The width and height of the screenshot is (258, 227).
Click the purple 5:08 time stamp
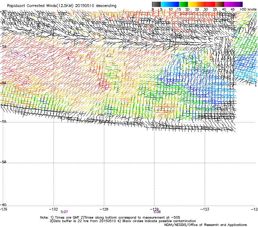(x=157, y=212)
